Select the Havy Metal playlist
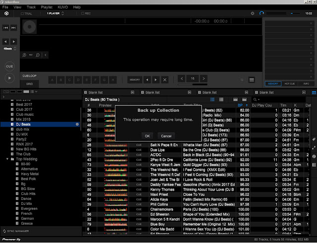The height and width of the screenshot is (243, 317). (30, 174)
